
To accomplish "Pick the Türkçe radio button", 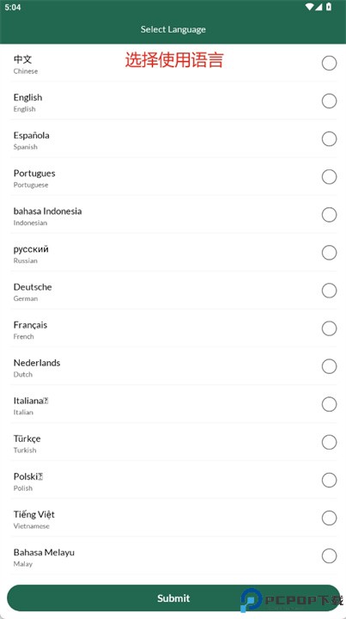I will point(329,442).
